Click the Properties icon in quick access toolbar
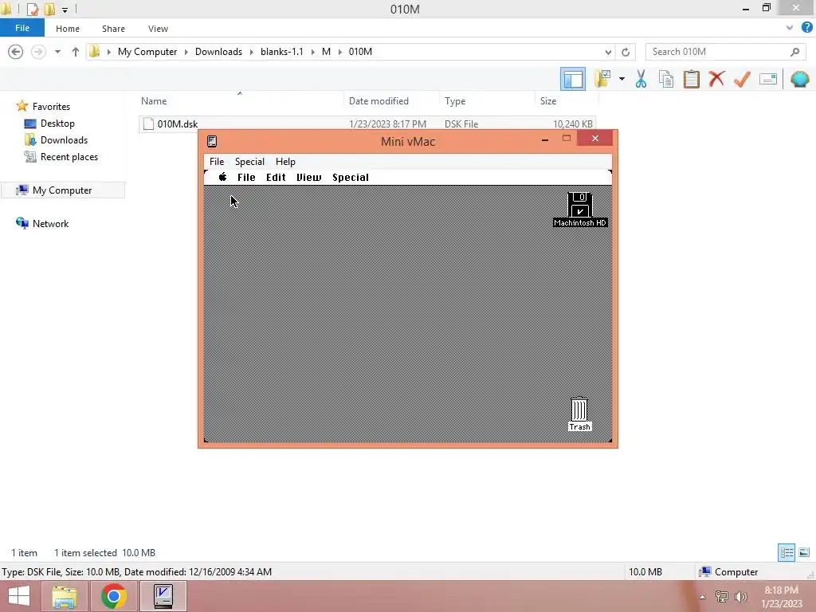 click(x=33, y=9)
